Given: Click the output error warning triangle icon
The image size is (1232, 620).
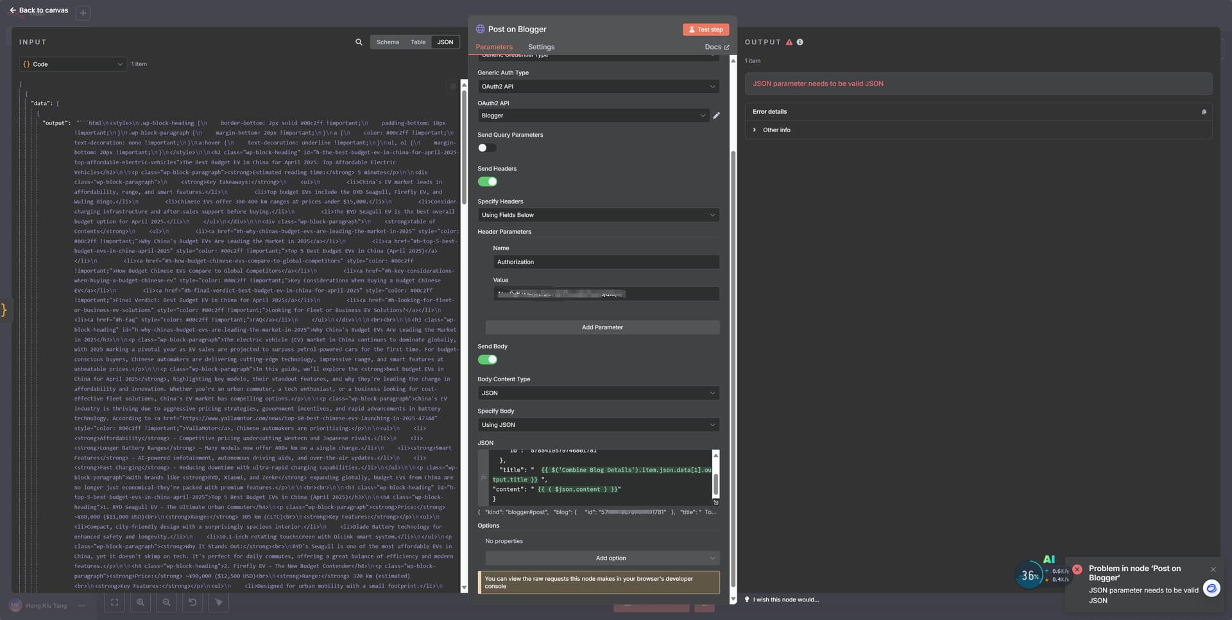Looking at the screenshot, I should pyautogui.click(x=789, y=42).
